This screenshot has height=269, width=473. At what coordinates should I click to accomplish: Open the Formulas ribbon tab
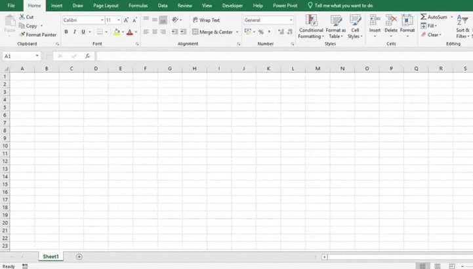coord(138,5)
